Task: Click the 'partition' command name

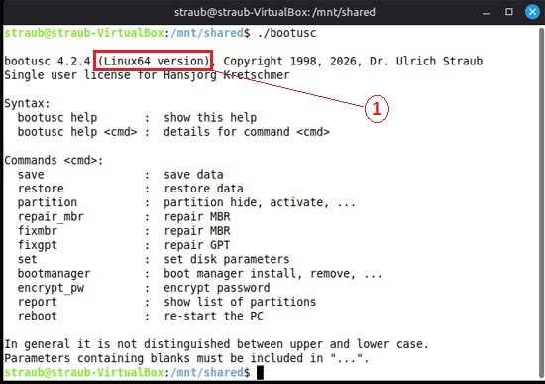Action: point(48,202)
